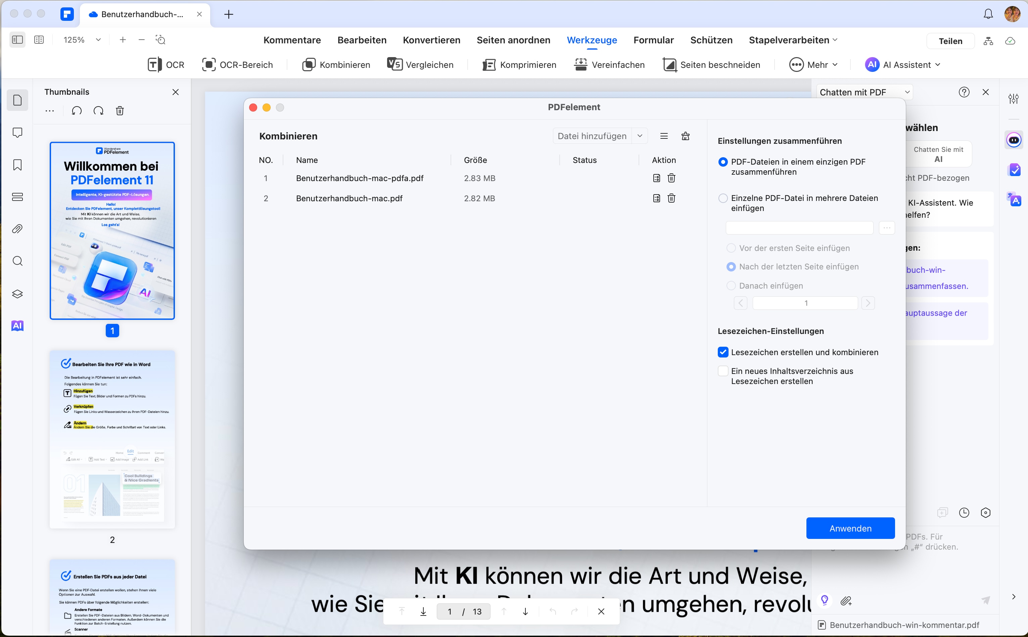Click the marquee zoom magnifier icon
This screenshot has width=1028, height=637.
pyautogui.click(x=161, y=40)
